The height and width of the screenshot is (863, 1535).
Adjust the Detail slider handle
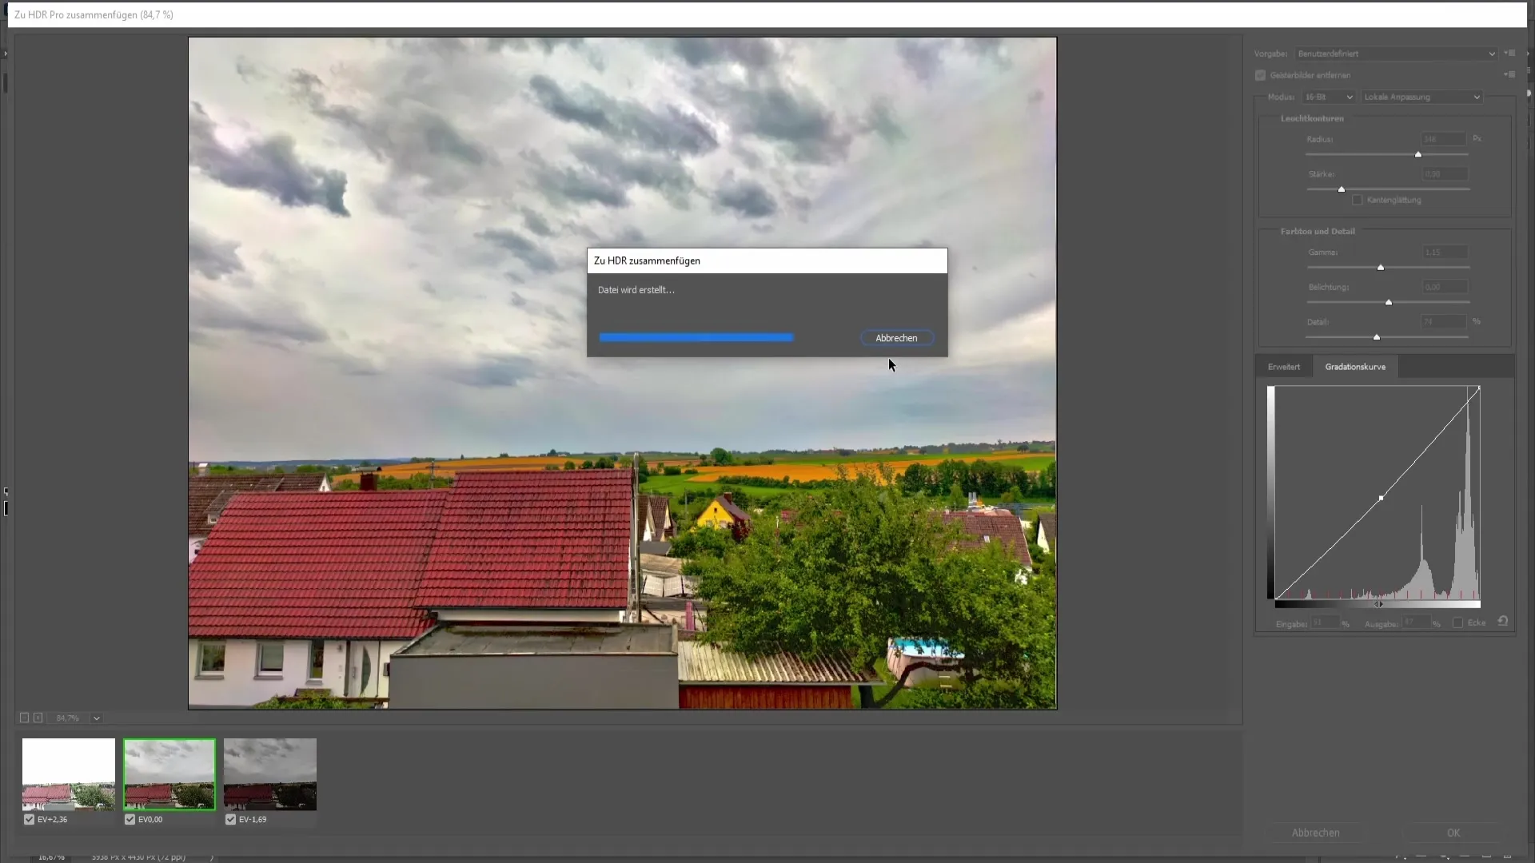click(x=1377, y=337)
